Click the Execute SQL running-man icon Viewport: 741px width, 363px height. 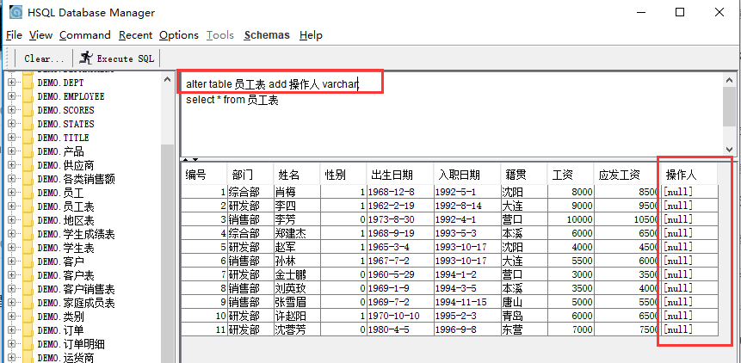point(86,58)
